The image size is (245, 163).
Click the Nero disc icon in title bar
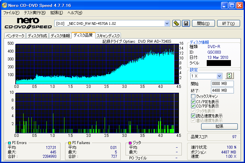pyautogui.click(x=4, y=5)
